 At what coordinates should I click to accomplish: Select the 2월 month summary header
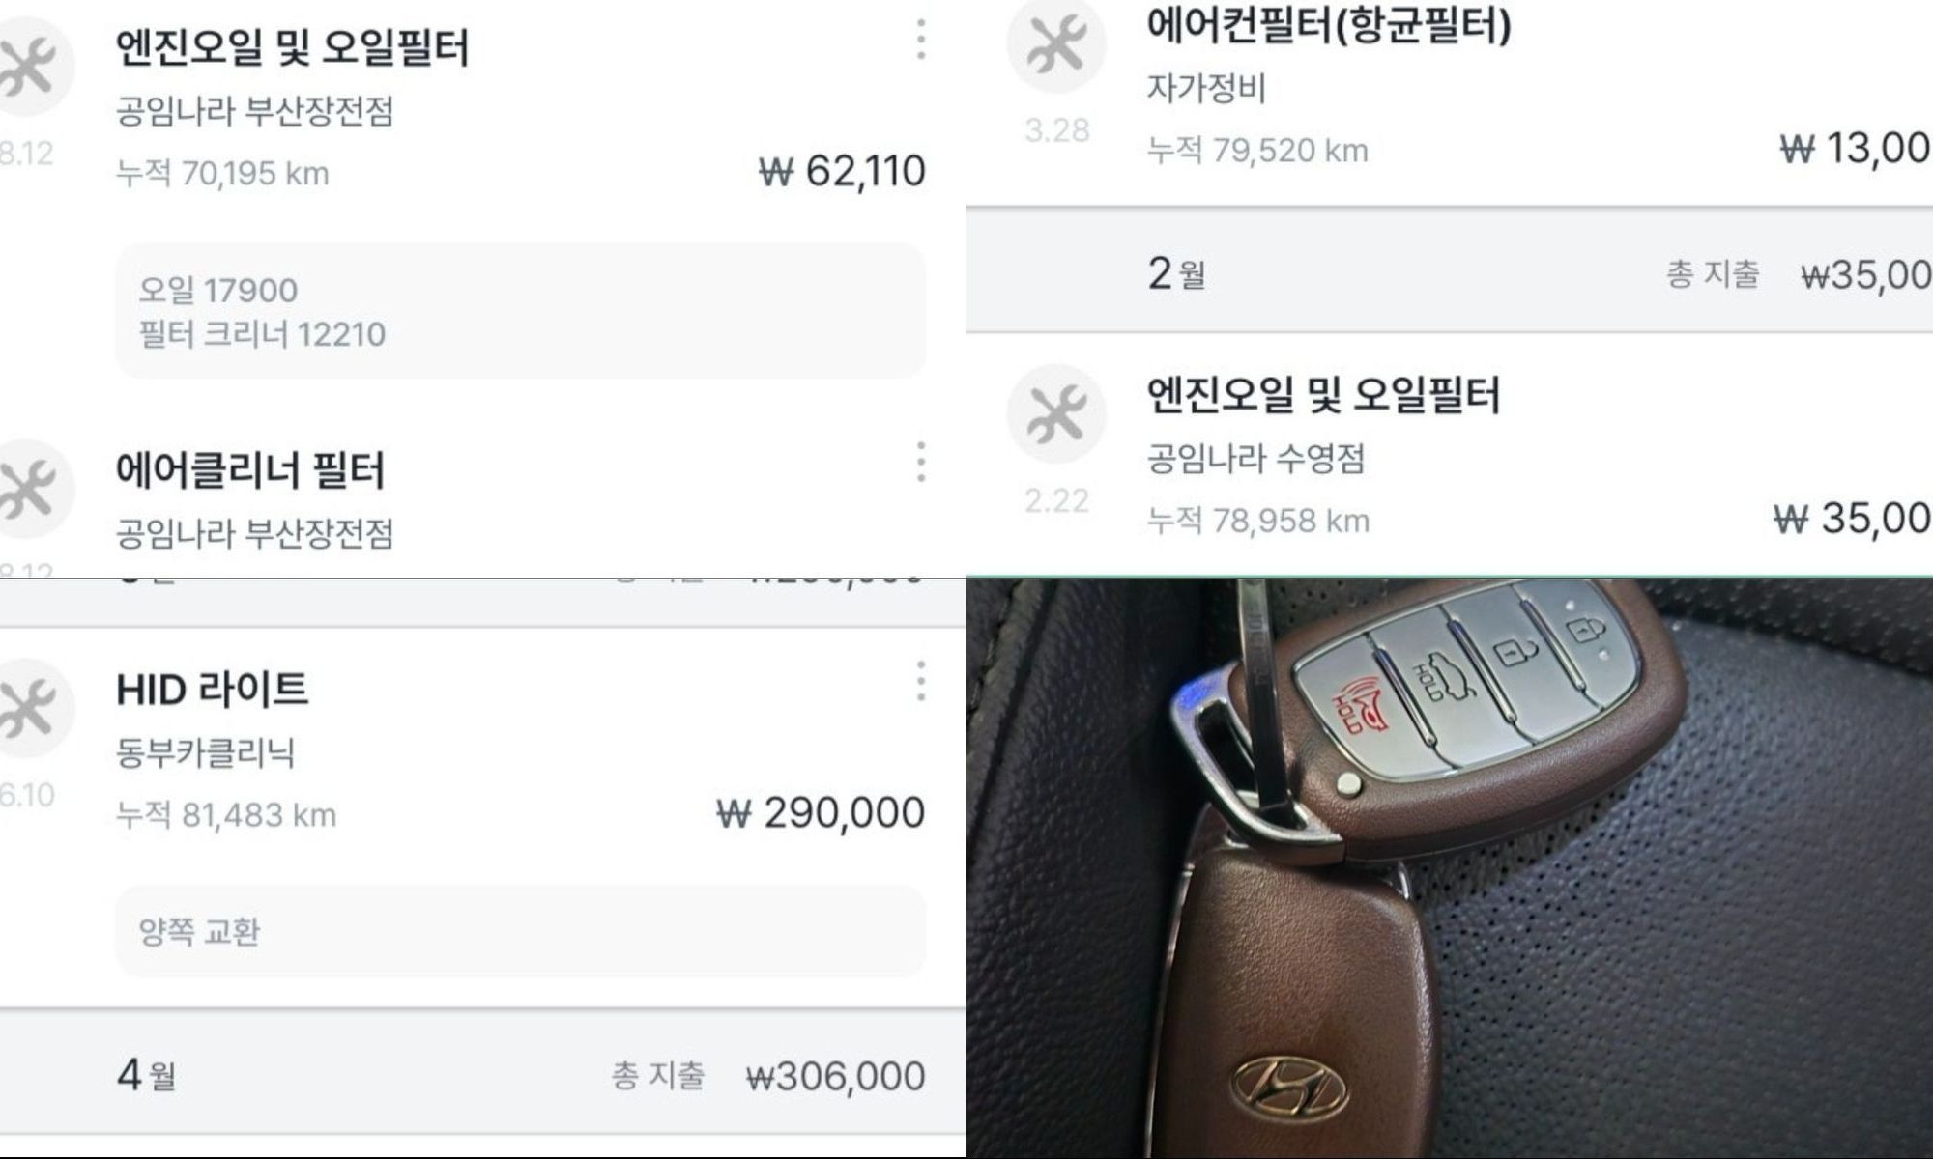pyautogui.click(x=1450, y=272)
